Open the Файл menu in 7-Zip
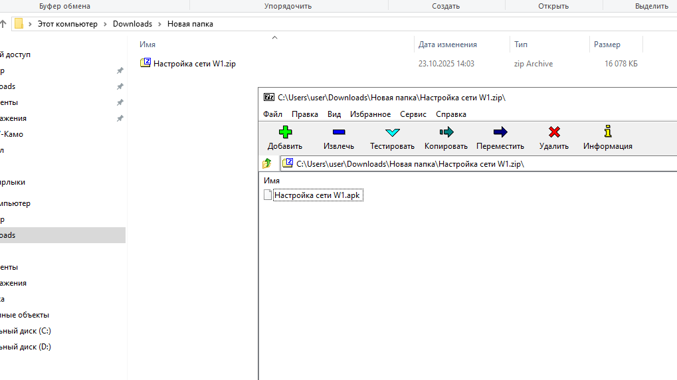This screenshot has height=380, width=677. tap(272, 114)
